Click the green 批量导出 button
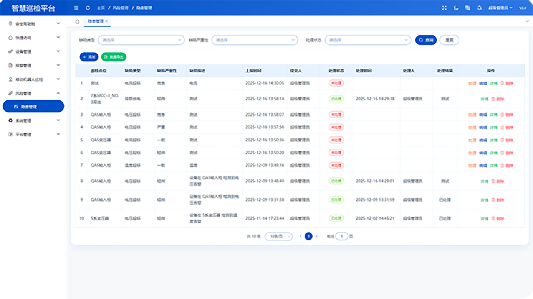533x299 pixels. click(114, 57)
